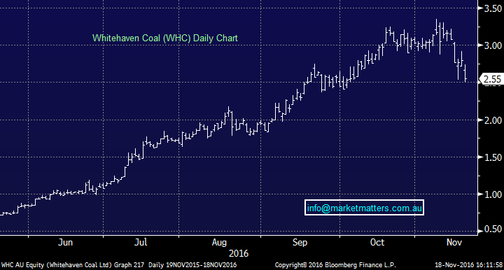Click the 0.50 price axis label
Screen dimensions: 504x270
pos(493,229)
